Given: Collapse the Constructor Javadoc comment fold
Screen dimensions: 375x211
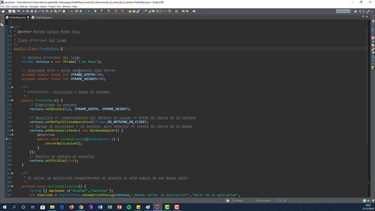Looking at the screenshot, I should coord(12,87).
